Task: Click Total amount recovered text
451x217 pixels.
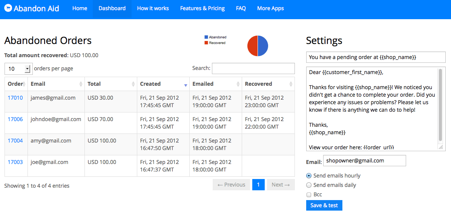Action: click(x=51, y=55)
